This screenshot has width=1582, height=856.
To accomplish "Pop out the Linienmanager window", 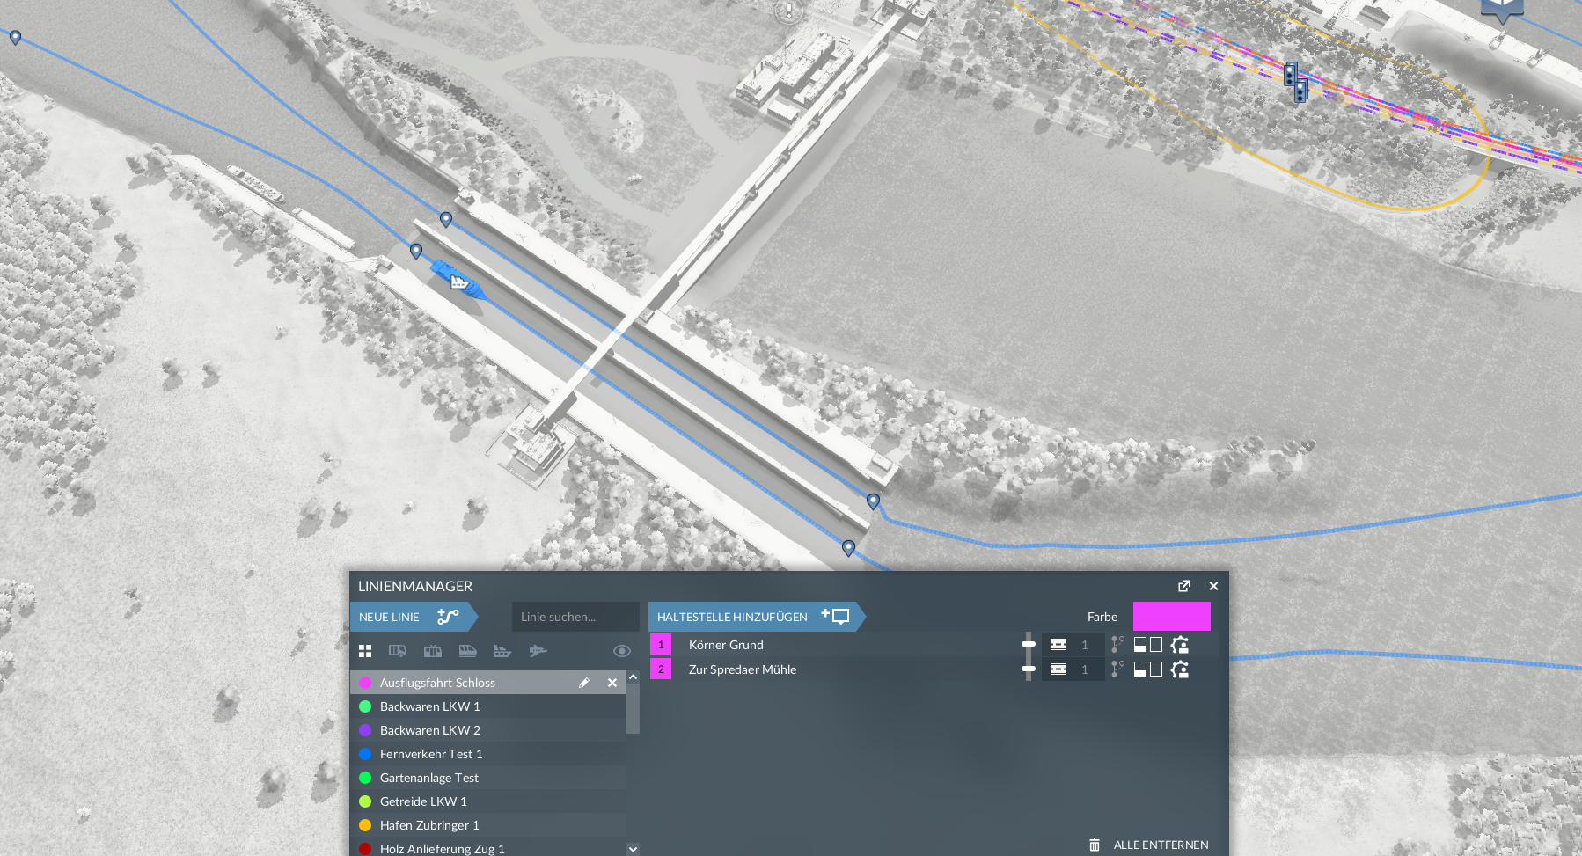I will pyautogui.click(x=1184, y=586).
